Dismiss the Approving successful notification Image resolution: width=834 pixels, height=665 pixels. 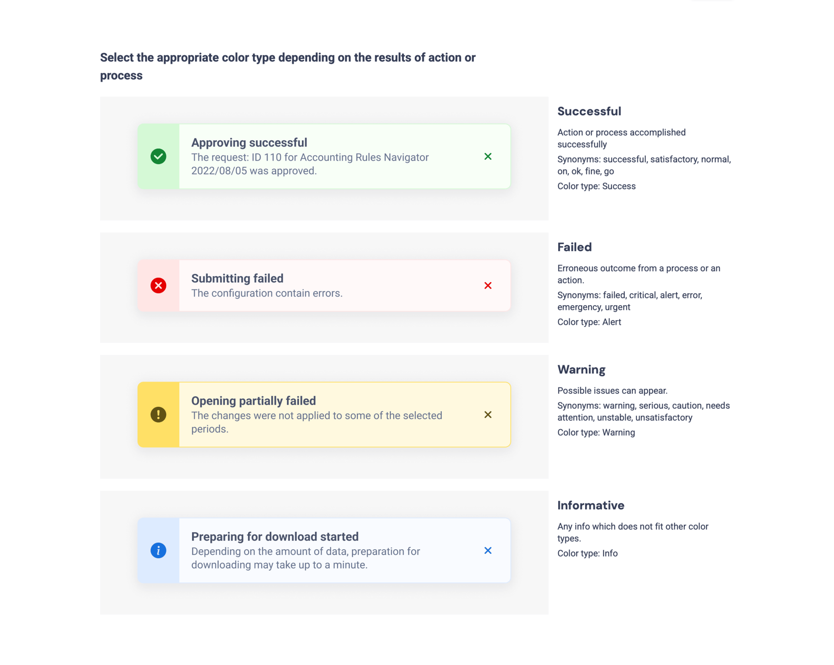coord(488,156)
